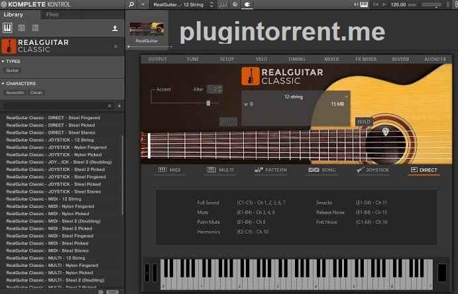
Task: Click the RealGuitar Classic product logo in browser
Action: (x=35, y=46)
